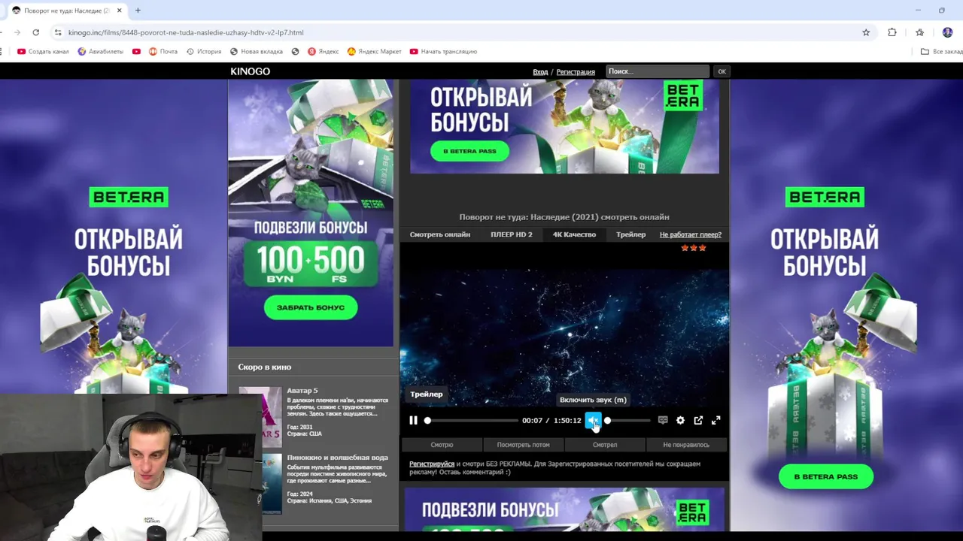
Task: Open the Не работает плеер? link
Action: tap(691, 234)
